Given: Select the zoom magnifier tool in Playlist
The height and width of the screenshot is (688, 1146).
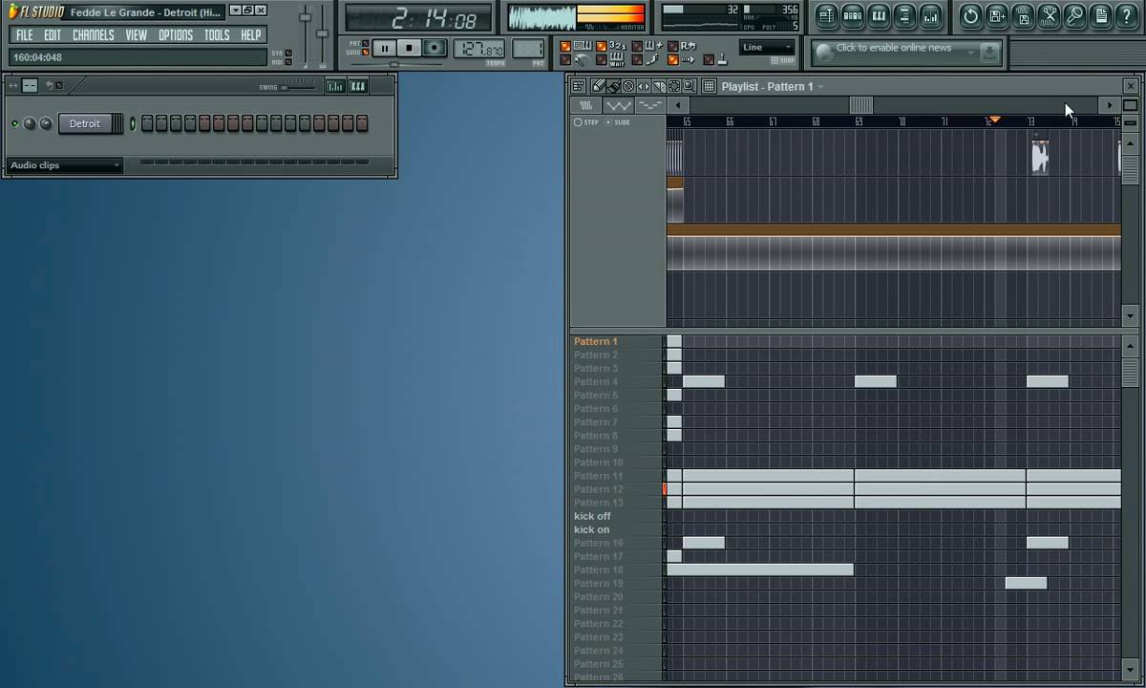Looking at the screenshot, I should (x=689, y=86).
